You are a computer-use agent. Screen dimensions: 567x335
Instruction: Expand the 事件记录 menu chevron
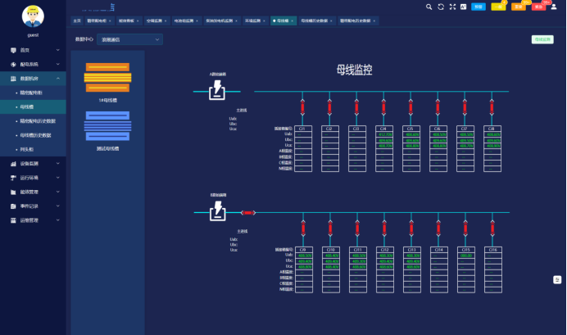(58, 206)
